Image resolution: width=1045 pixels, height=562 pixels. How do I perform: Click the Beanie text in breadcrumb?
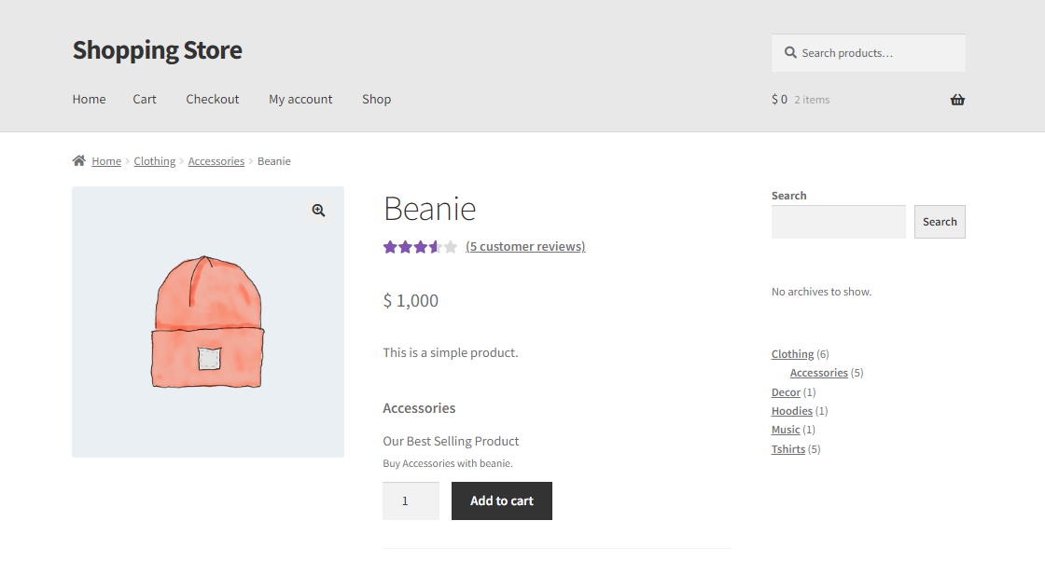pos(274,161)
